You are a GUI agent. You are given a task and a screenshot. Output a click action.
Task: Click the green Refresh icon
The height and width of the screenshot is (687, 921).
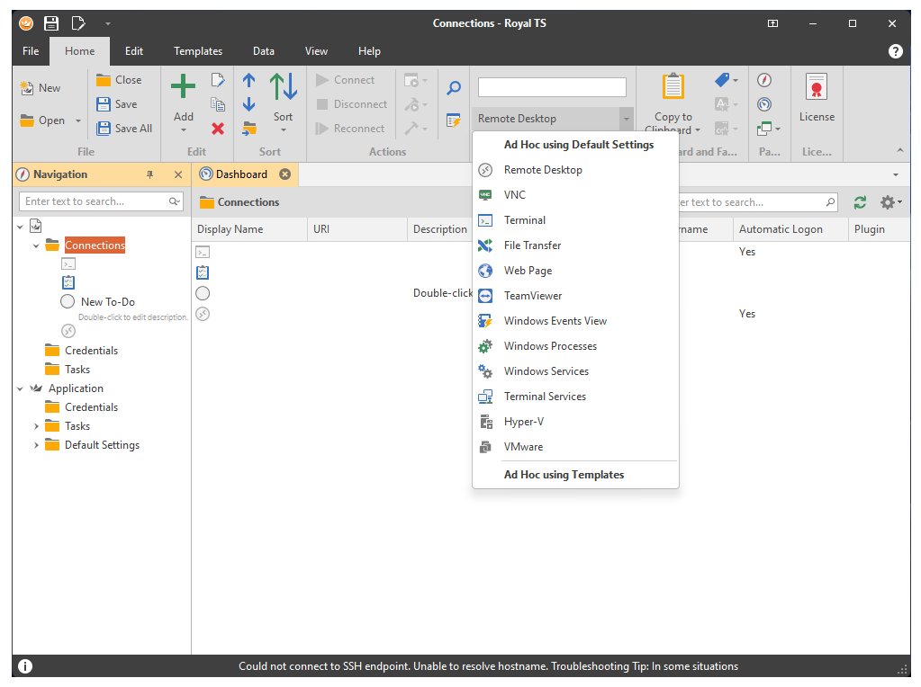(860, 202)
